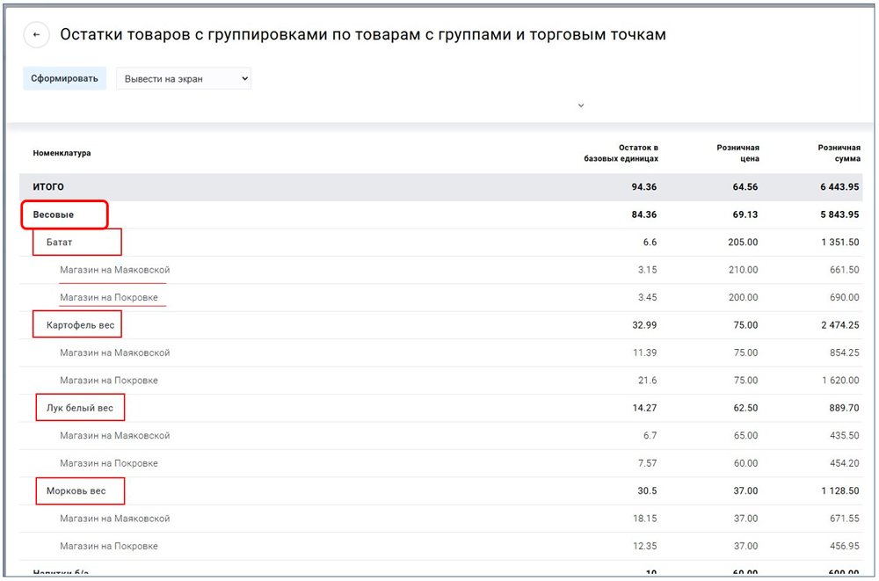Click Магазин на Покровке under Батат
The image size is (879, 581).
pyautogui.click(x=109, y=298)
